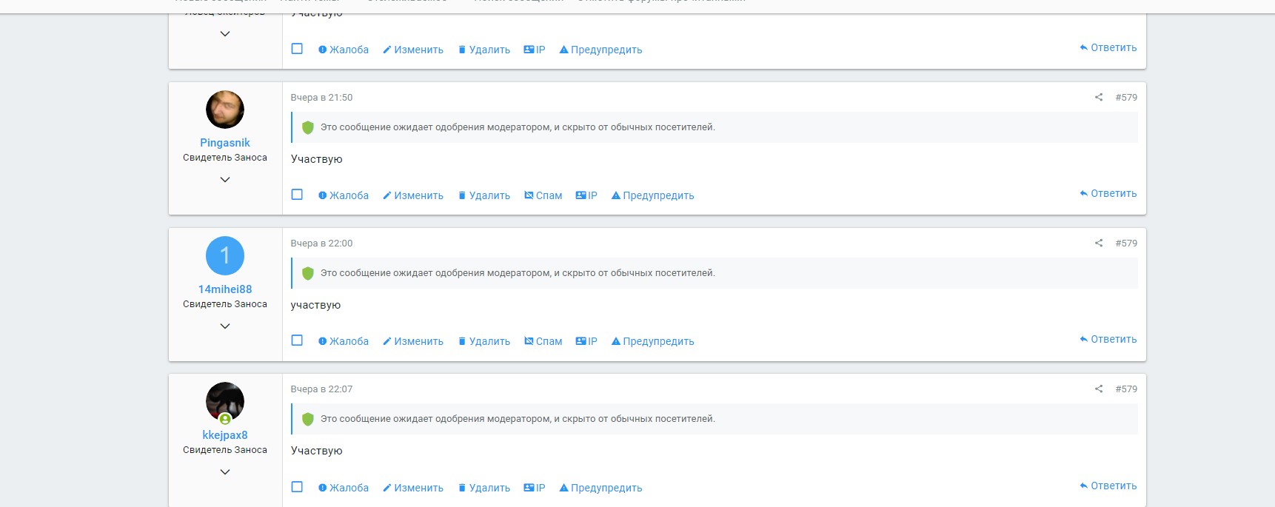Image resolution: width=1275 pixels, height=507 pixels.
Task: Share kkejpax8's post via share icon
Action: [x=1099, y=389]
